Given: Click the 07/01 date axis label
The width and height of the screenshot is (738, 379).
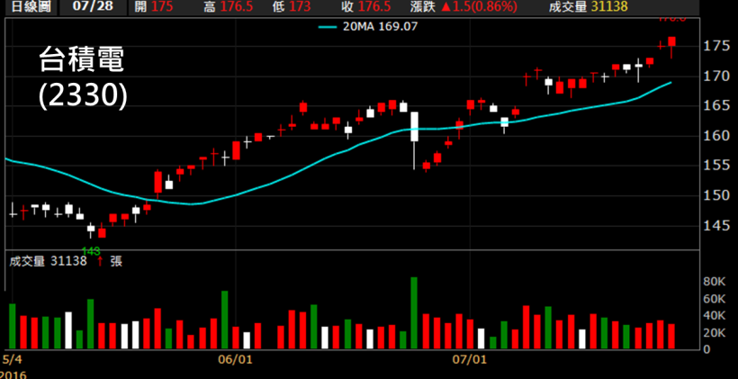Looking at the screenshot, I should 469,360.
